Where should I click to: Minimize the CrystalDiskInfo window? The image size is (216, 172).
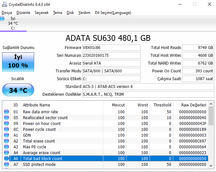[180, 4]
